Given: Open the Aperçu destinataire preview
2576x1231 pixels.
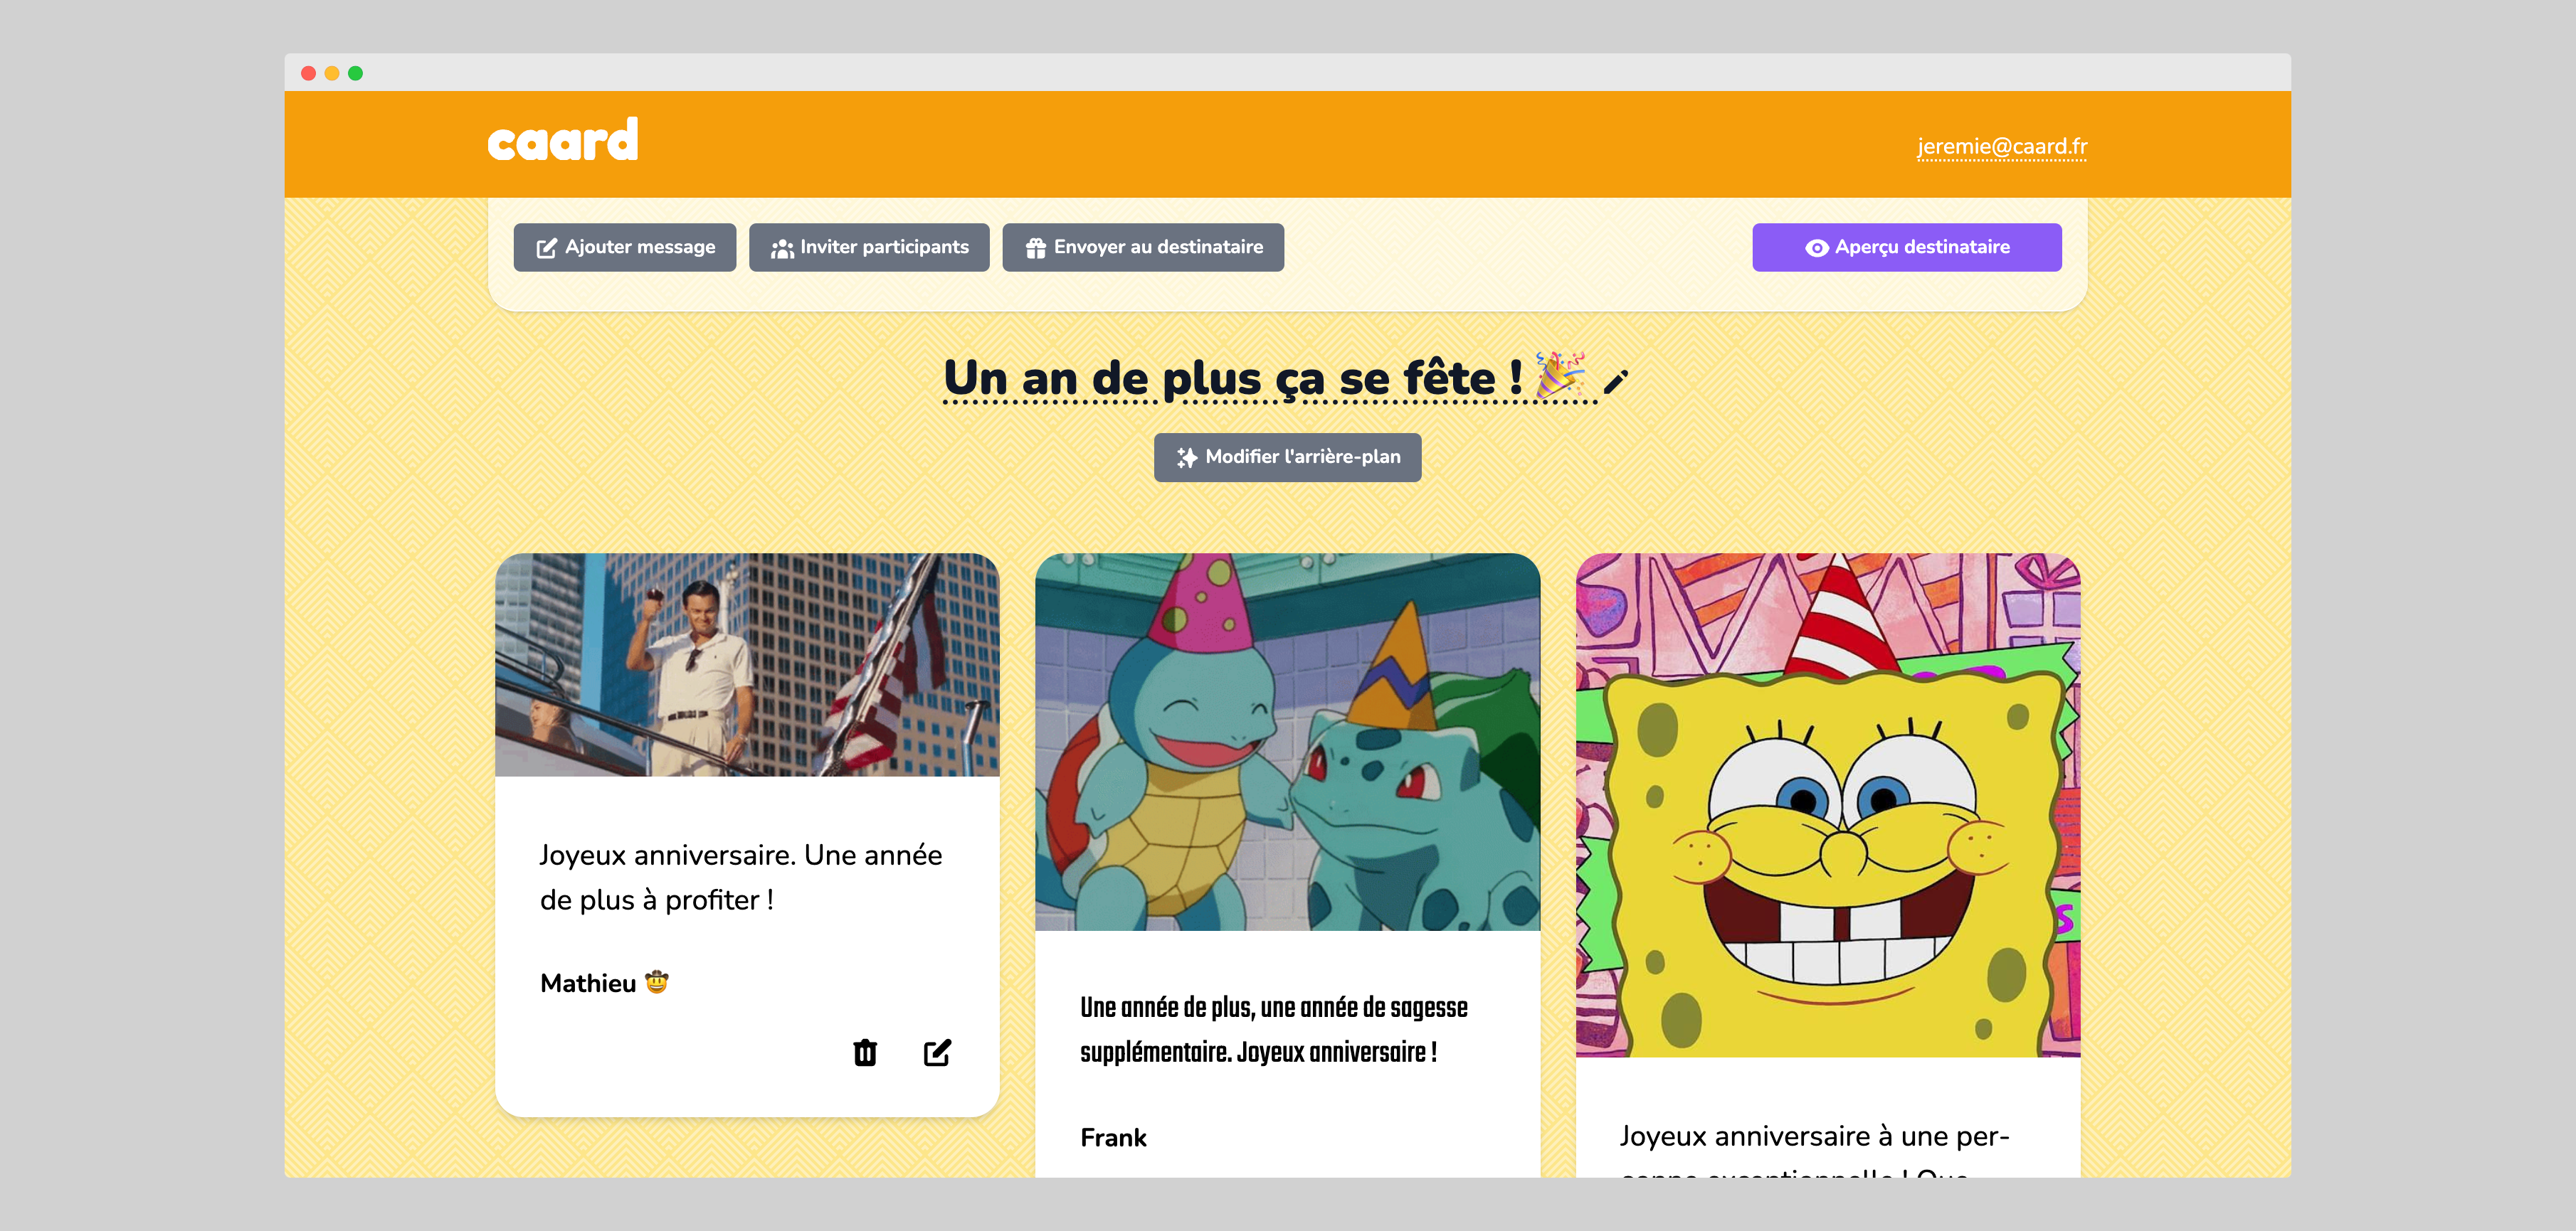Looking at the screenshot, I should click(x=1907, y=247).
